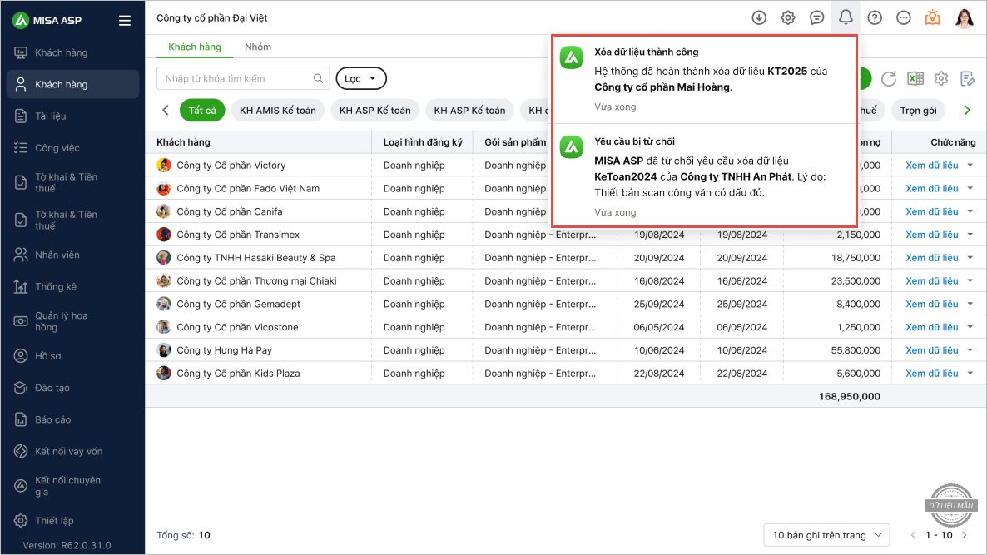Image resolution: width=987 pixels, height=555 pixels.
Task: Expand dropdown arrow beside Victory's Xem dữ liệu
Action: [x=970, y=165]
